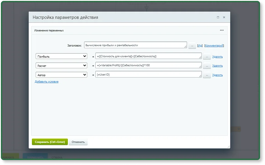Close the Настройка параметров действия dialog

click(224, 17)
